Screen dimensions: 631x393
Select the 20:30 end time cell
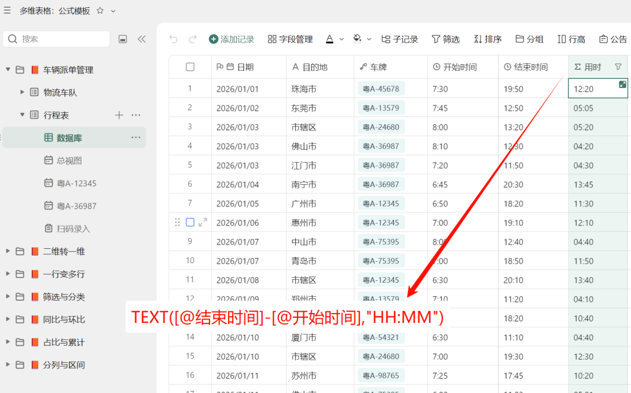(533, 184)
